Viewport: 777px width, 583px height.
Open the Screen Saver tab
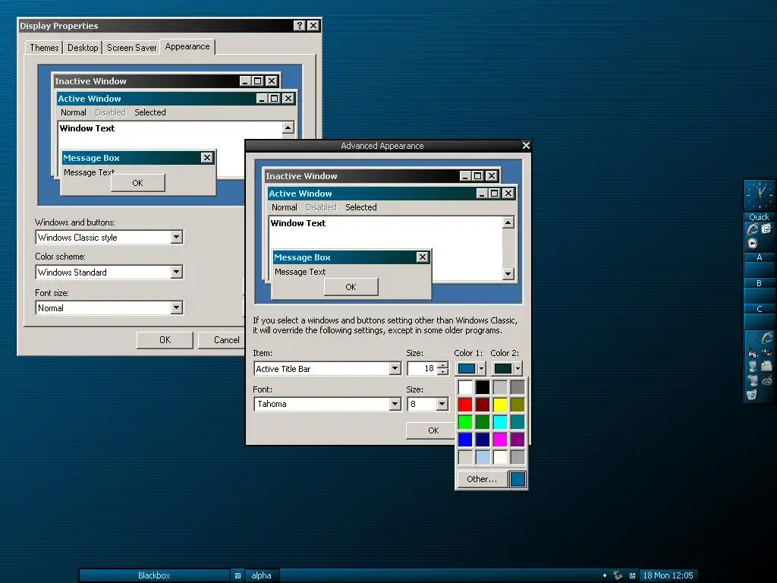click(x=131, y=48)
